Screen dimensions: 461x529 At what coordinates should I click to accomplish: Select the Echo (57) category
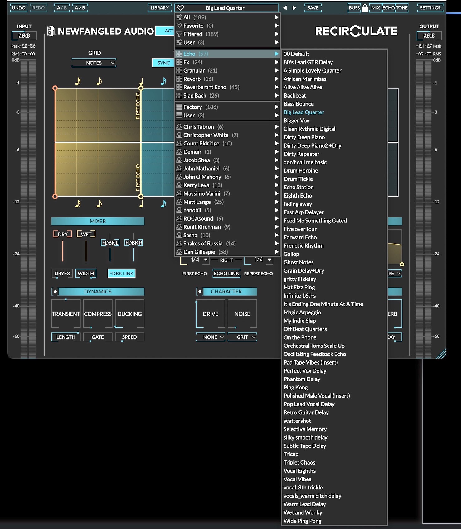coord(228,54)
